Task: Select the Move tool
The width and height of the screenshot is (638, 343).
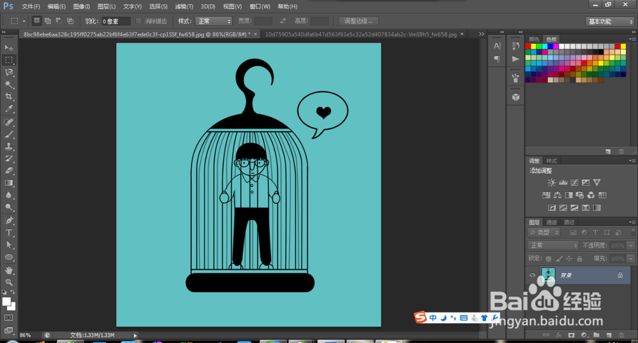Action: (x=8, y=48)
